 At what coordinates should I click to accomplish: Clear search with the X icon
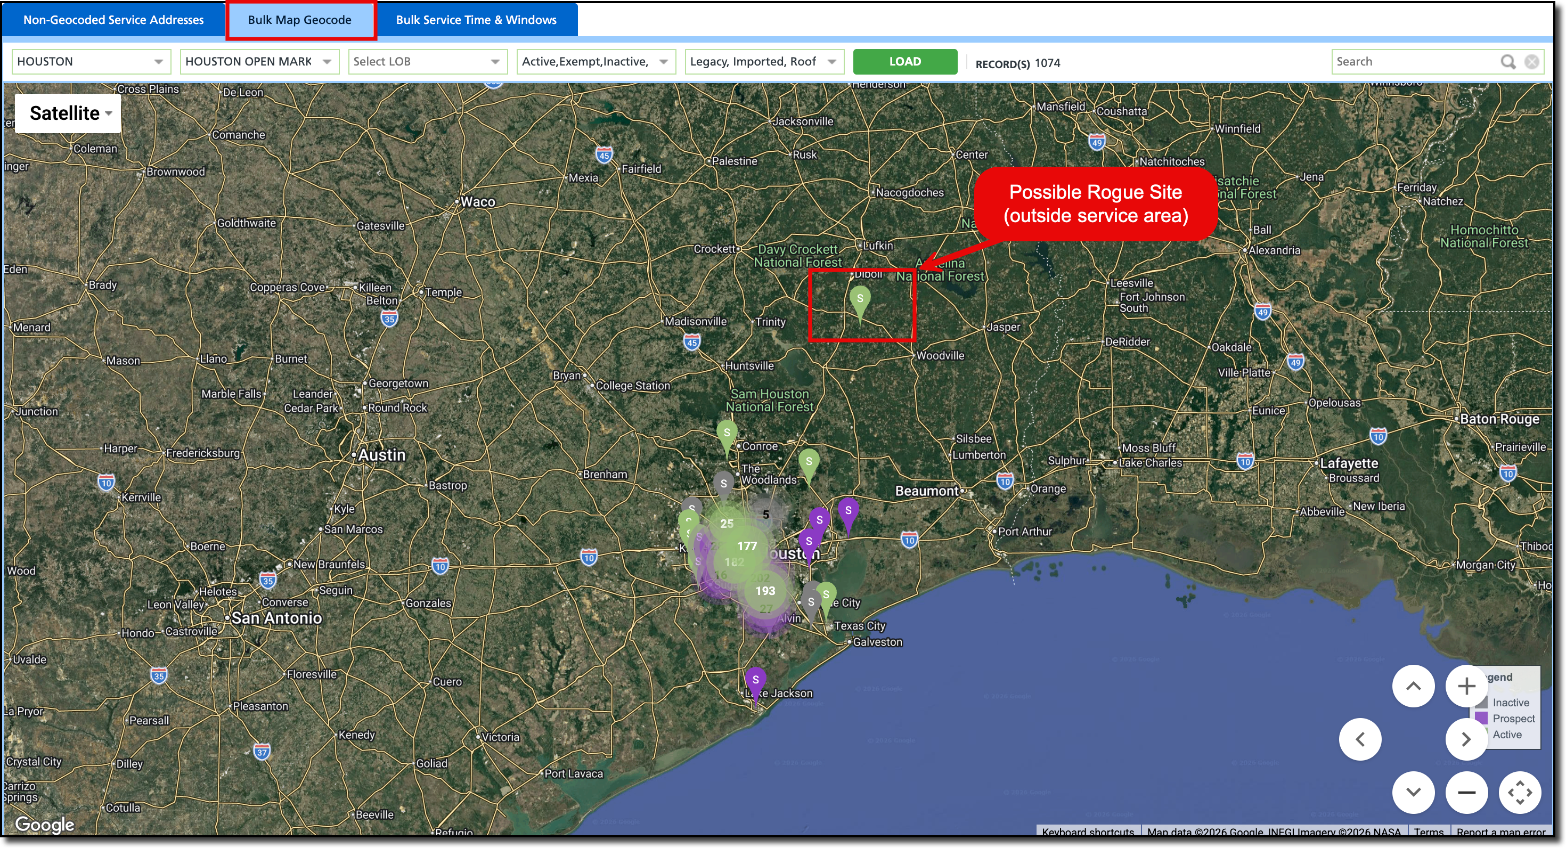(1531, 61)
